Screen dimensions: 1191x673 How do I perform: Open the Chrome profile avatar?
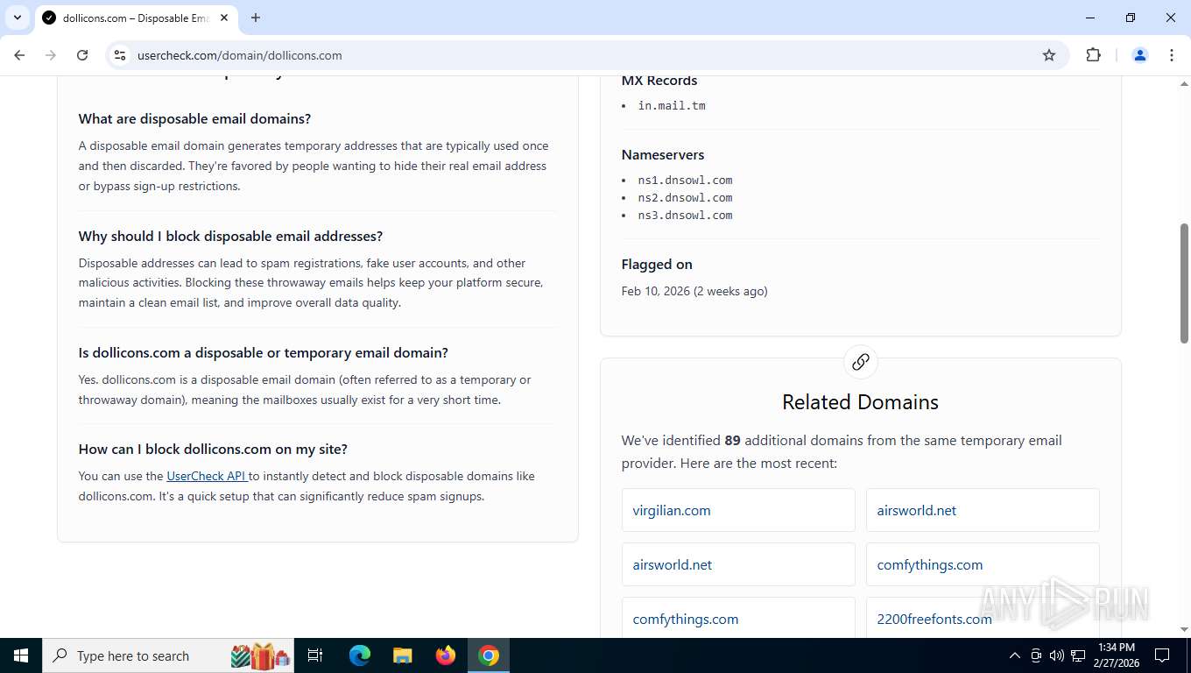tap(1140, 55)
